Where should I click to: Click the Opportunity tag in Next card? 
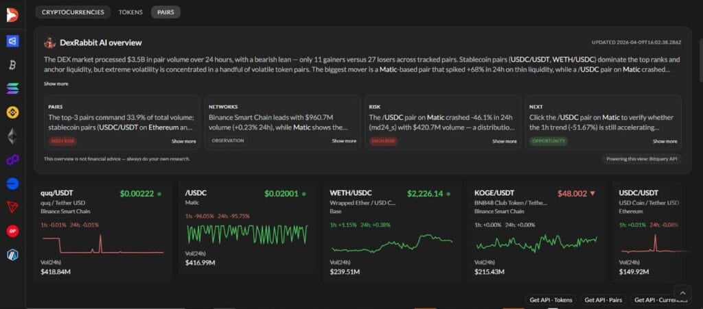(x=549, y=141)
